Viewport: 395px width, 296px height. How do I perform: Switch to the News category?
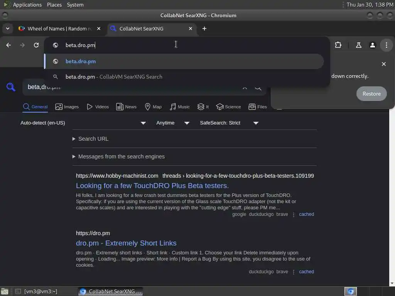tap(126, 107)
